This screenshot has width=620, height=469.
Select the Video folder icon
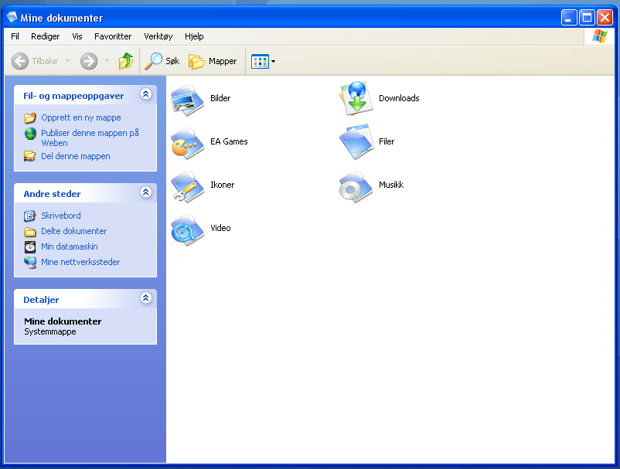tap(186, 229)
